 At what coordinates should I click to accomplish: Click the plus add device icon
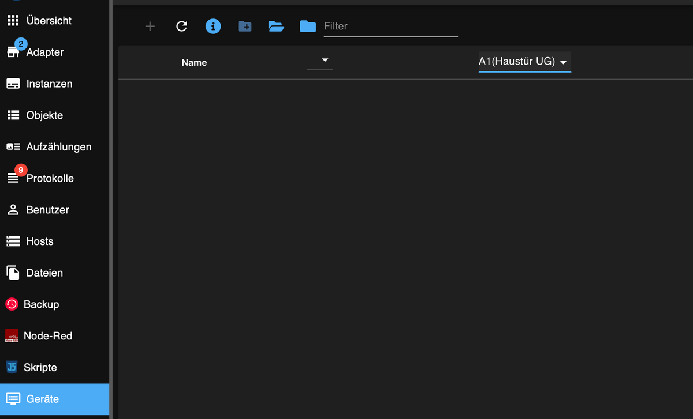(150, 26)
